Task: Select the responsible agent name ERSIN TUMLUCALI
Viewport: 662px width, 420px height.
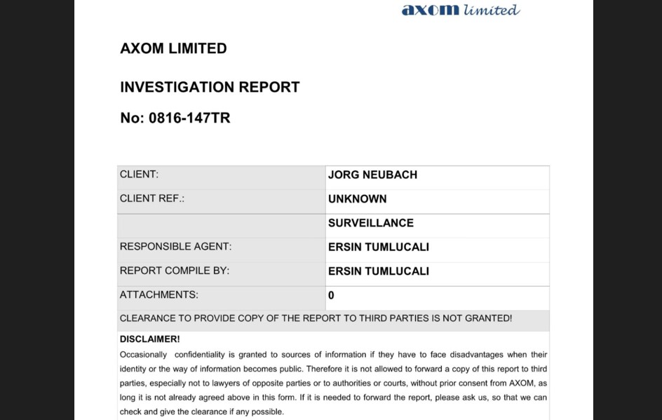Action: pyautogui.click(x=378, y=247)
